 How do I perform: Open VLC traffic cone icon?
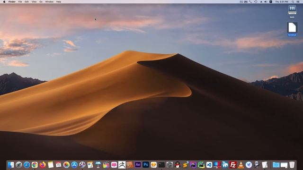click(241, 165)
